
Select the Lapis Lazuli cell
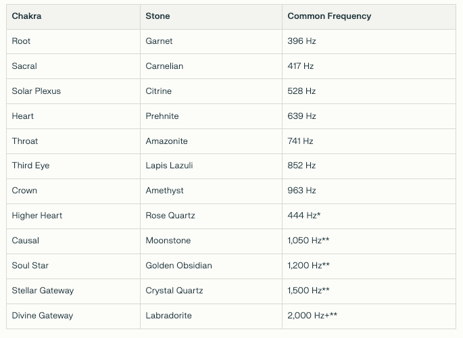click(x=165, y=166)
